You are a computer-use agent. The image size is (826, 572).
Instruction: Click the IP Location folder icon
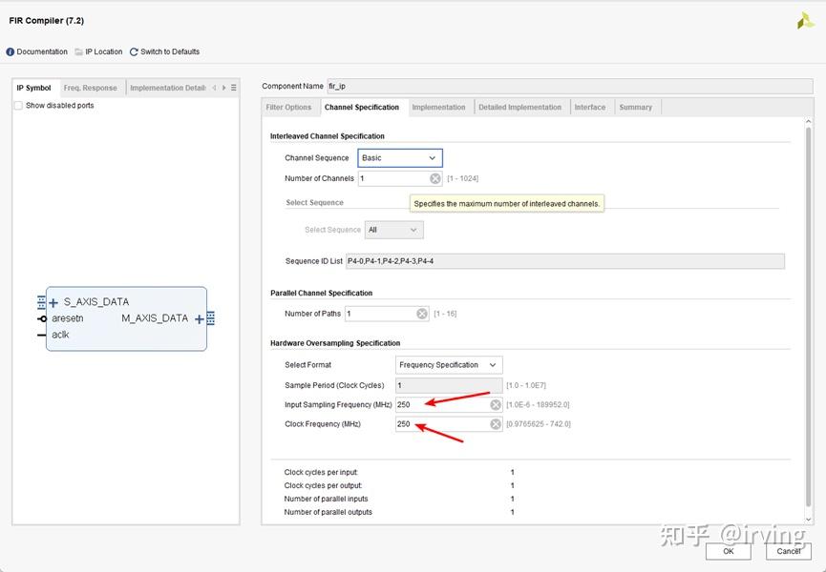[x=79, y=52]
